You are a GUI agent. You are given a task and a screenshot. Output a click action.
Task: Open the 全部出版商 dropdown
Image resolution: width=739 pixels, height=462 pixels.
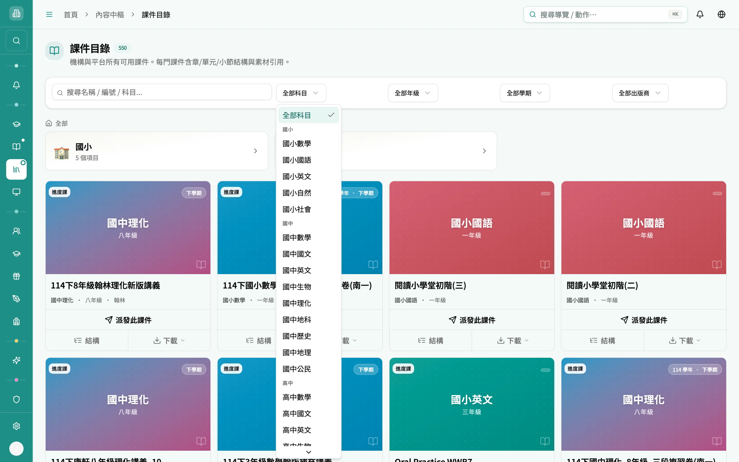(x=640, y=93)
